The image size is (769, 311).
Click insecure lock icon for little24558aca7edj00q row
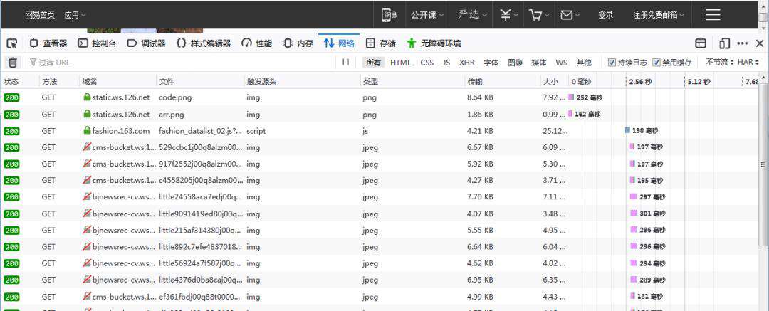pyautogui.click(x=88, y=196)
